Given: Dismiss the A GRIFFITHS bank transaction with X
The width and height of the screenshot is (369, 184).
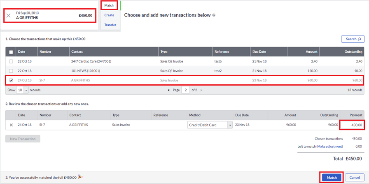Looking at the screenshot, I should pyautogui.click(x=9, y=16).
